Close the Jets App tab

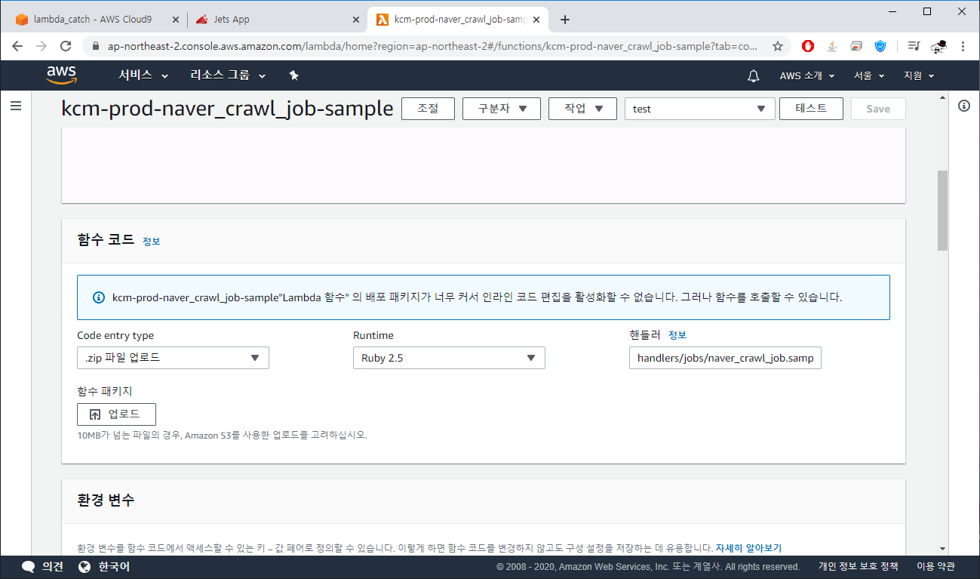click(x=355, y=20)
